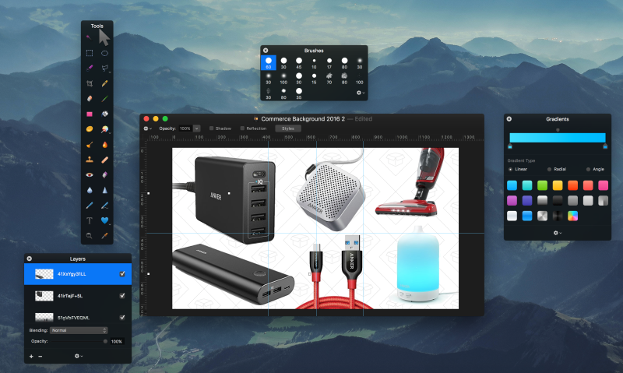Choose the pink gradient swatch
Image resolution: width=623 pixels, height=373 pixels.
(603, 185)
